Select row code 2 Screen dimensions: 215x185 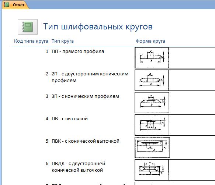(47, 74)
